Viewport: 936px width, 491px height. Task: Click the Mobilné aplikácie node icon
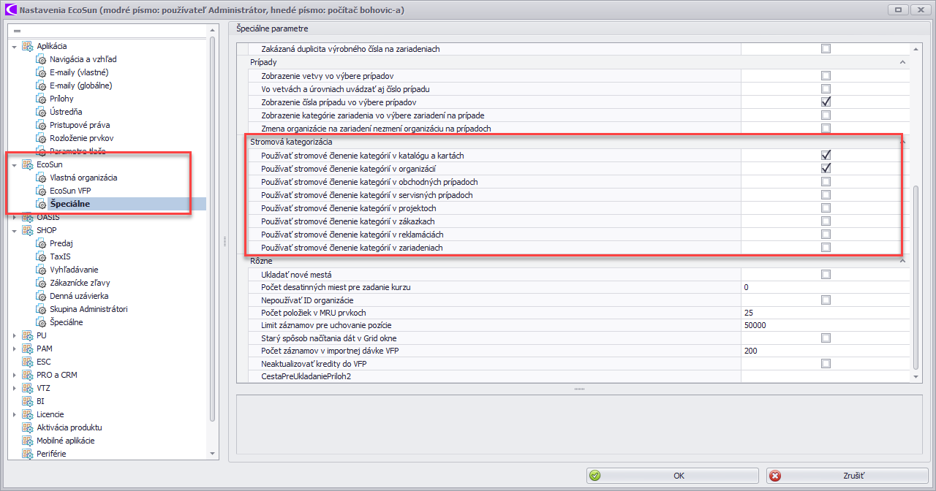coord(28,441)
